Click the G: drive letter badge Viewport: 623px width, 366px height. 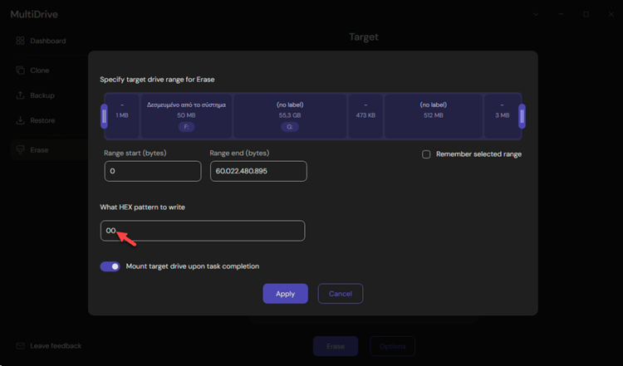point(290,127)
